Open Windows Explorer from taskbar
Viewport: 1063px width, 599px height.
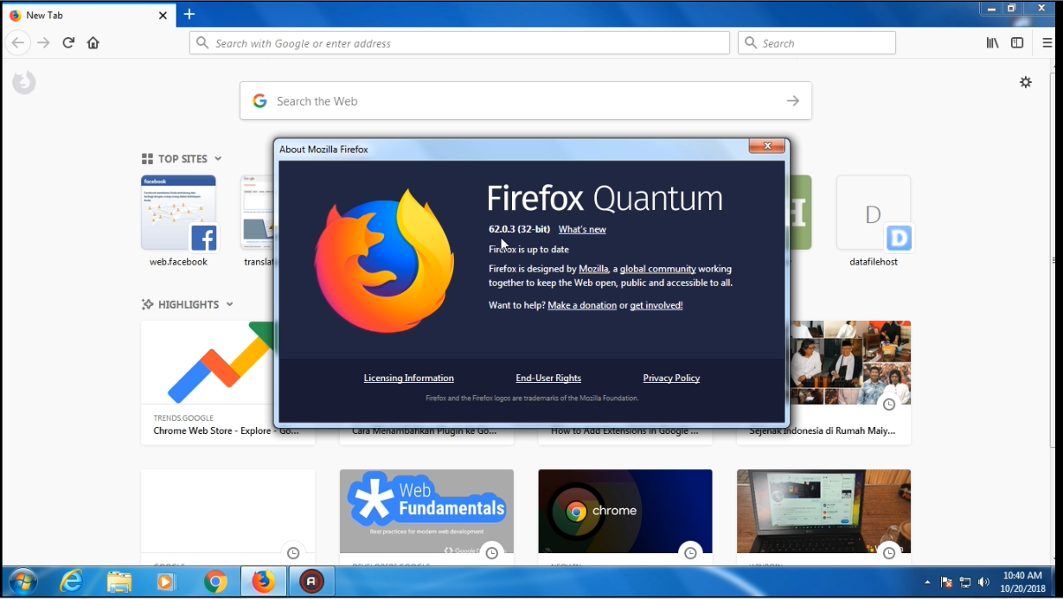tap(119, 582)
